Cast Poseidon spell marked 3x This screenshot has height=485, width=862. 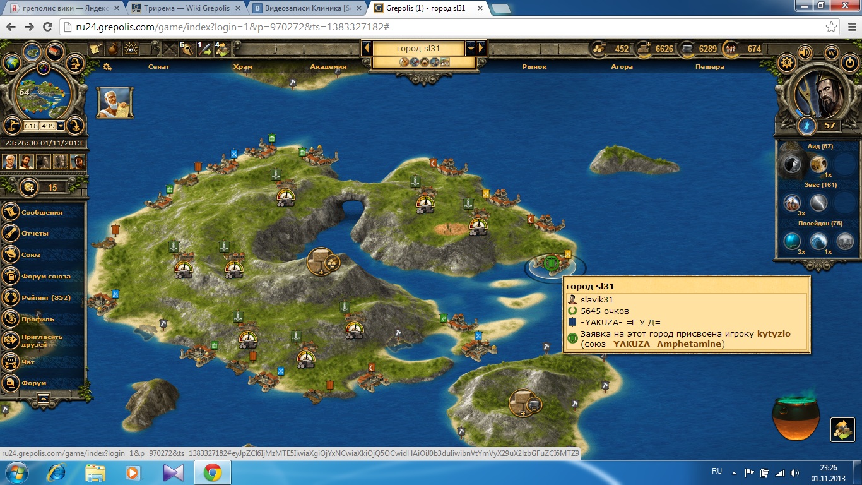792,241
